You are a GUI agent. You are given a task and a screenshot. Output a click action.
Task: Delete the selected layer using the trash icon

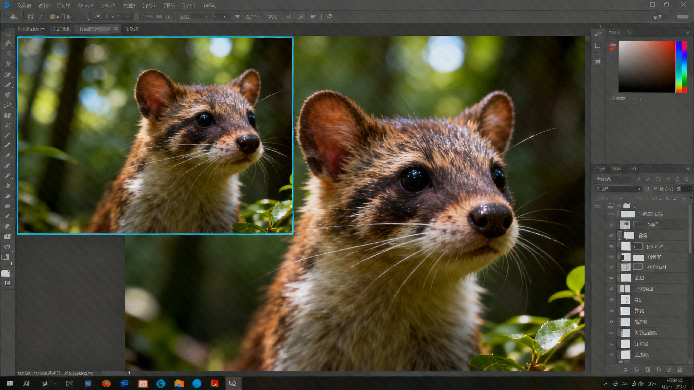(680, 370)
